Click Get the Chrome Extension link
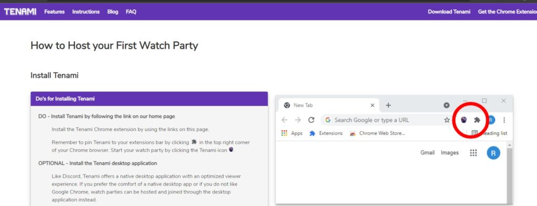The height and width of the screenshot is (206, 537). click(x=507, y=12)
